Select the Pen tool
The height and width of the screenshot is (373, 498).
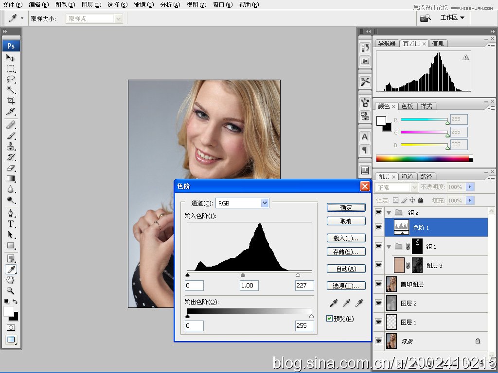[11, 213]
